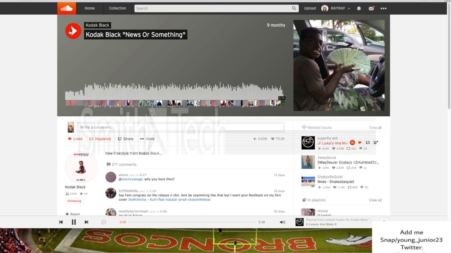Click the 70.3K likes count

click(x=278, y=139)
